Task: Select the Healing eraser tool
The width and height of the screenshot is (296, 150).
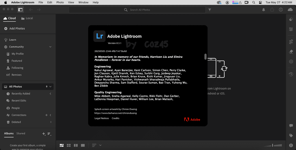Action: point(291,52)
